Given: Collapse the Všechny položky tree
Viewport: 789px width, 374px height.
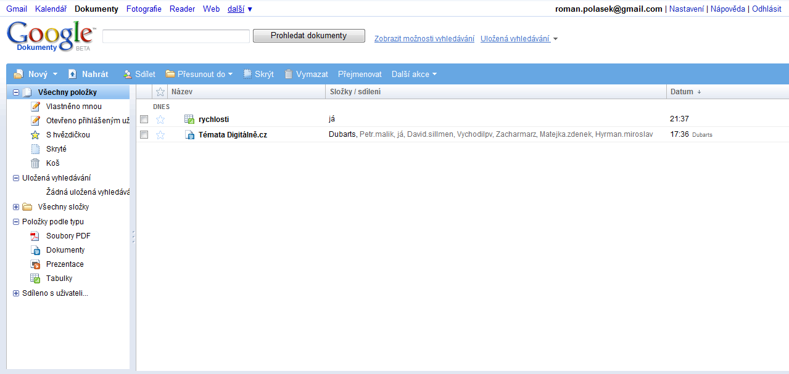Looking at the screenshot, I should pos(16,92).
